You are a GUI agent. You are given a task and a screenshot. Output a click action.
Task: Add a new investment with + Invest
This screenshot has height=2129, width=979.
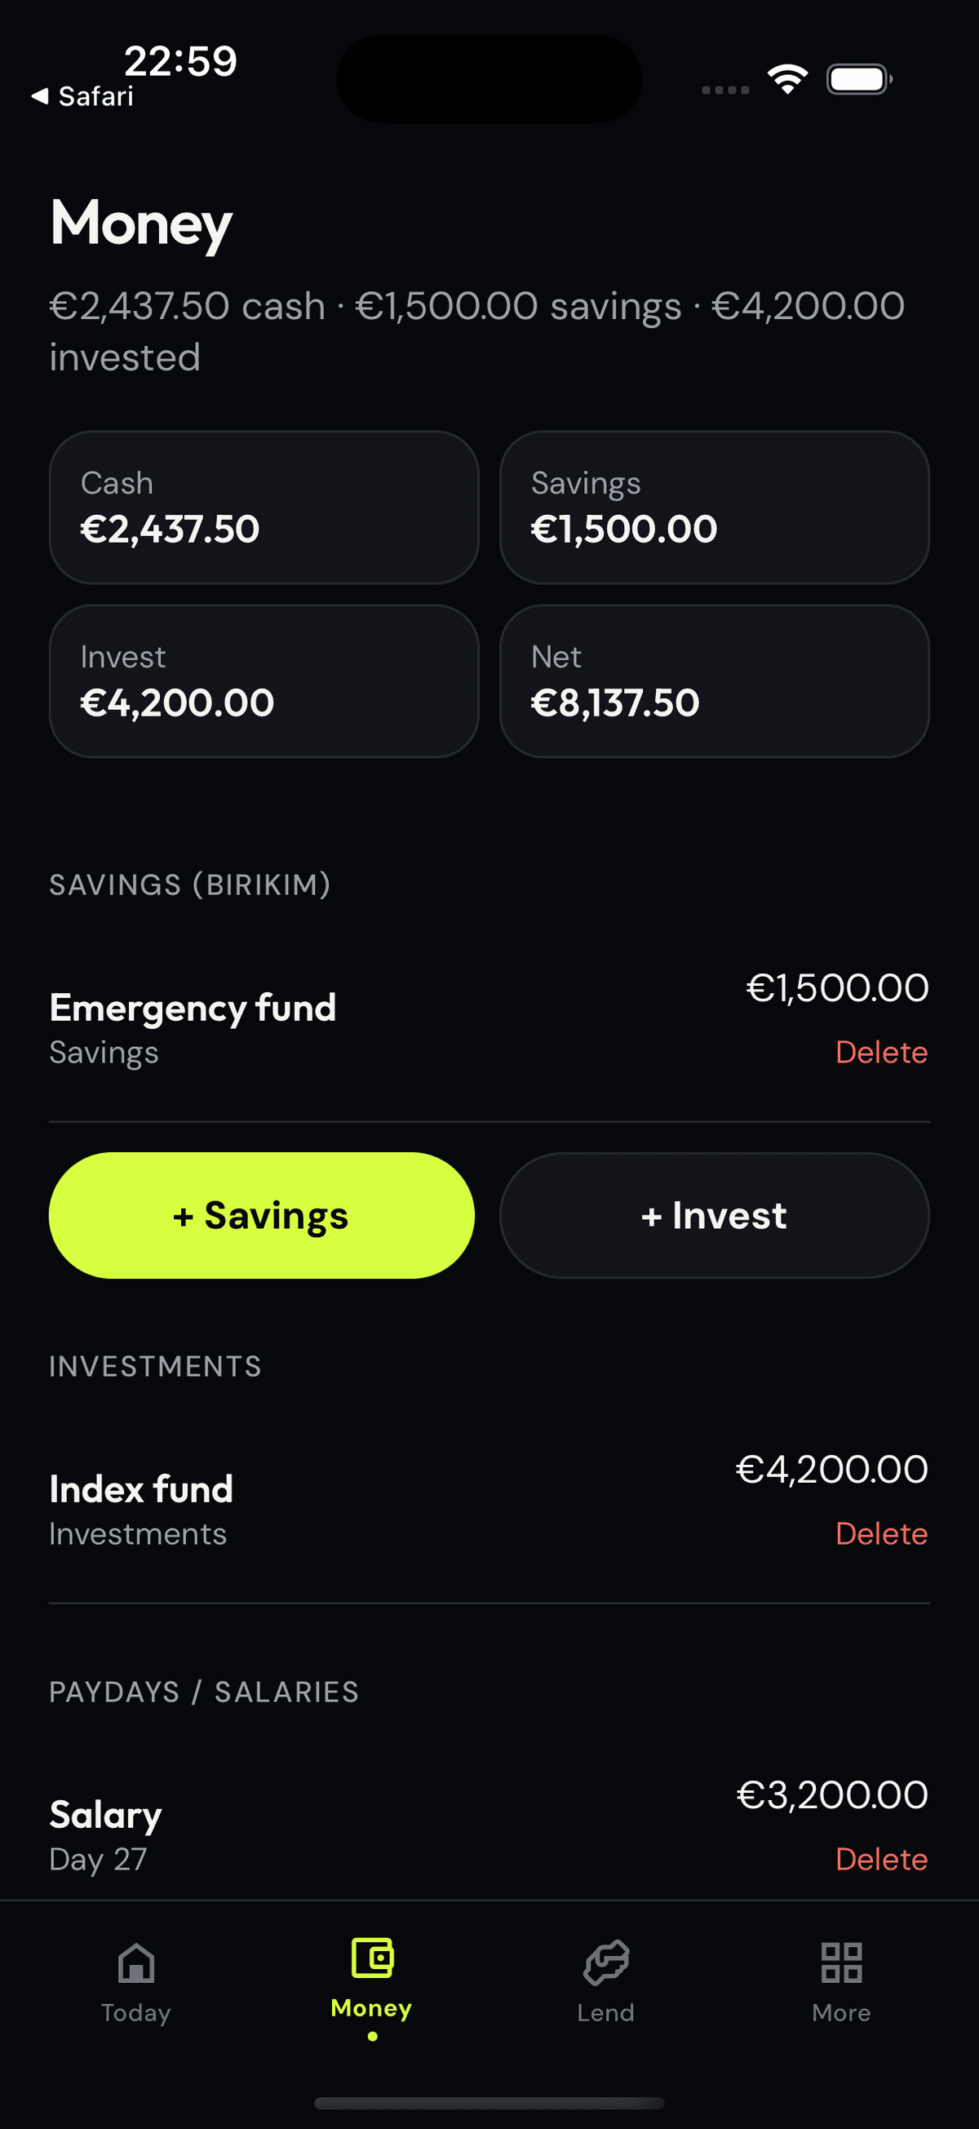[715, 1215]
